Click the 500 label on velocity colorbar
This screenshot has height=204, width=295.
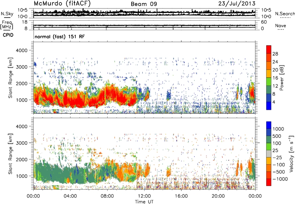point(277,136)
